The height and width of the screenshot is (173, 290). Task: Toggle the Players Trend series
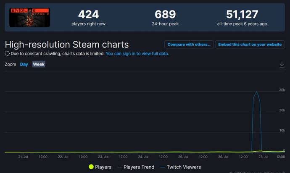click(139, 167)
